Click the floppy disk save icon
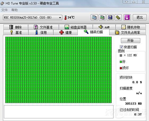This screenshot has height=121, width=149. [110, 17]
